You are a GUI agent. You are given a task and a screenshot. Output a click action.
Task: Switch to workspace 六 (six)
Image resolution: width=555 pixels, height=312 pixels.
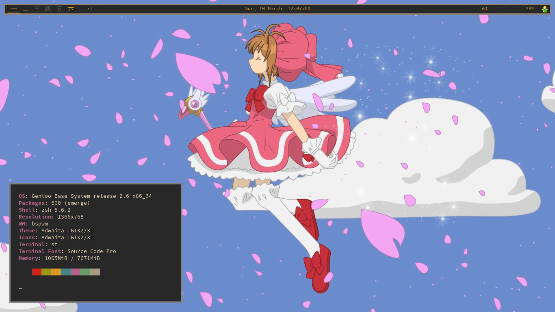(x=71, y=9)
